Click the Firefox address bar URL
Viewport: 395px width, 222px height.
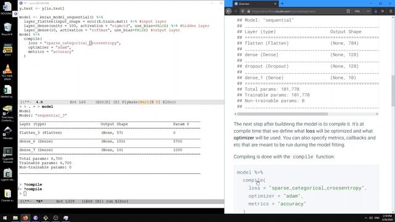coord(283,11)
